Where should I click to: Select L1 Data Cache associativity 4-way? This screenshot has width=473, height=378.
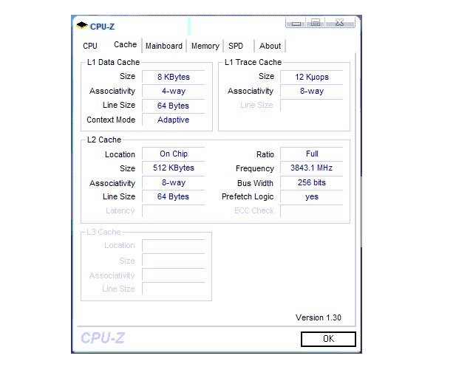[174, 91]
